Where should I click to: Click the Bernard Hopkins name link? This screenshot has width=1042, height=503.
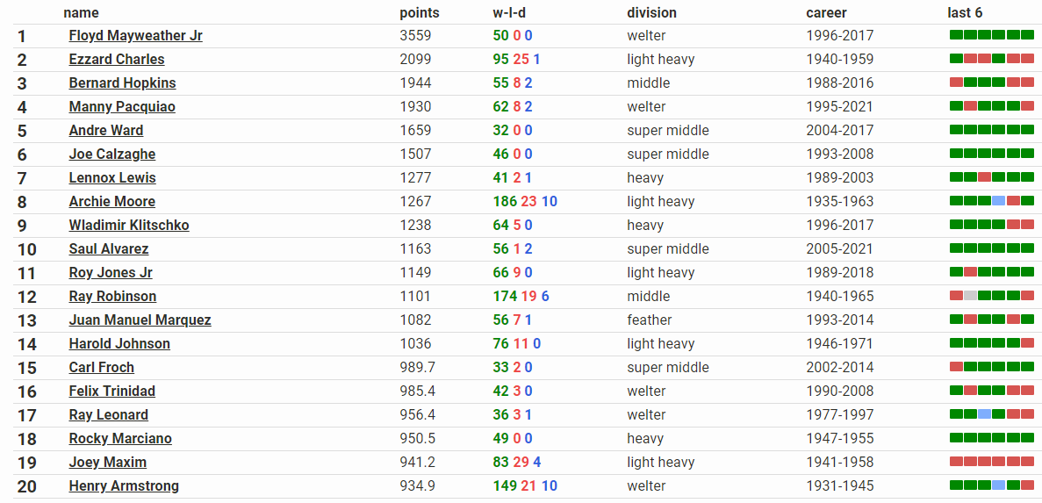(x=122, y=83)
